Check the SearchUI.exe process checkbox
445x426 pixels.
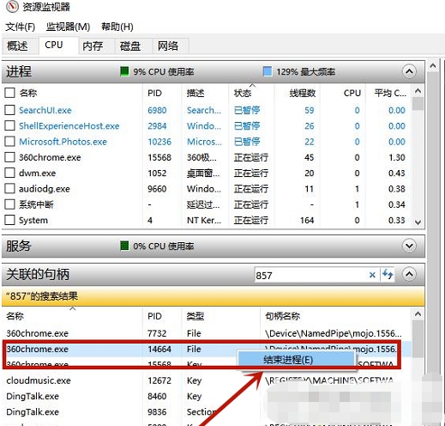(x=9, y=110)
